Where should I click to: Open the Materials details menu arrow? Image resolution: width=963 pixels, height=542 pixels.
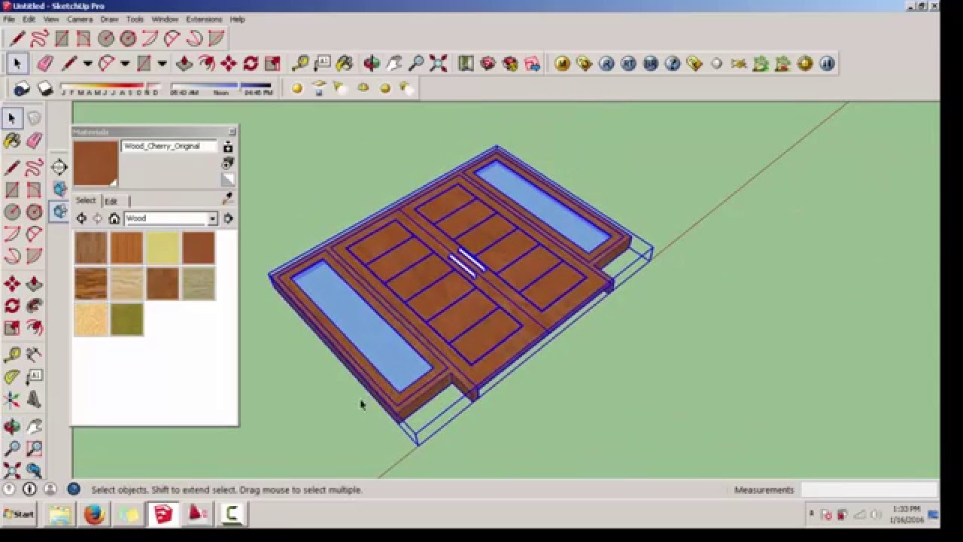click(228, 218)
